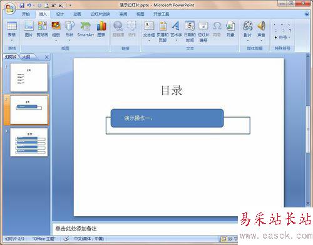Screen dimensions: 313x245
Task: Open the Office button menu
Action: [10, 9]
